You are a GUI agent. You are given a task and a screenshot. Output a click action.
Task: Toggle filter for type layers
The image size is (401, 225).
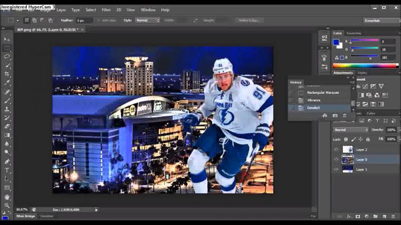(377, 121)
